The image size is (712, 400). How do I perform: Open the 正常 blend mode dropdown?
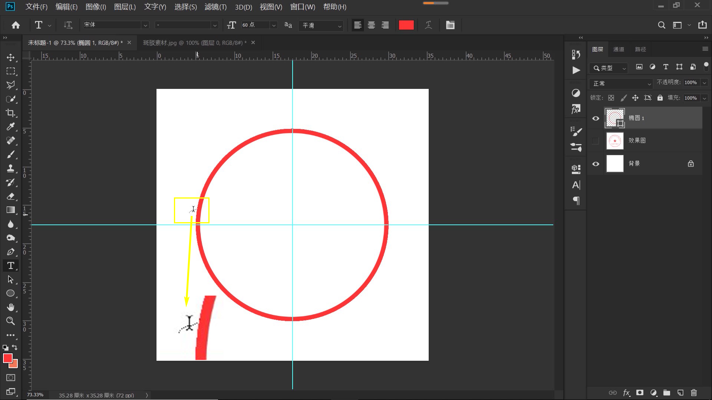pyautogui.click(x=620, y=83)
